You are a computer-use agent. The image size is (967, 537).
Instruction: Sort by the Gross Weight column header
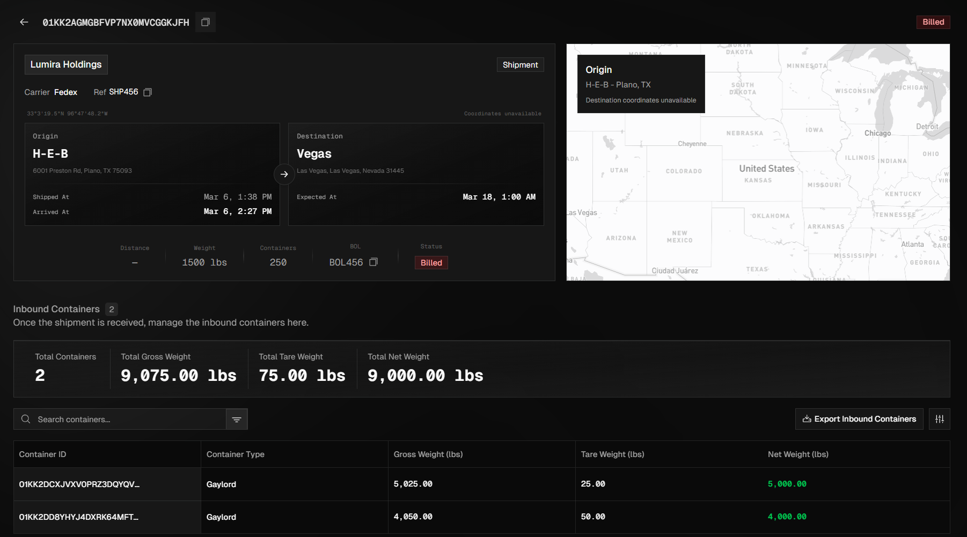click(428, 454)
